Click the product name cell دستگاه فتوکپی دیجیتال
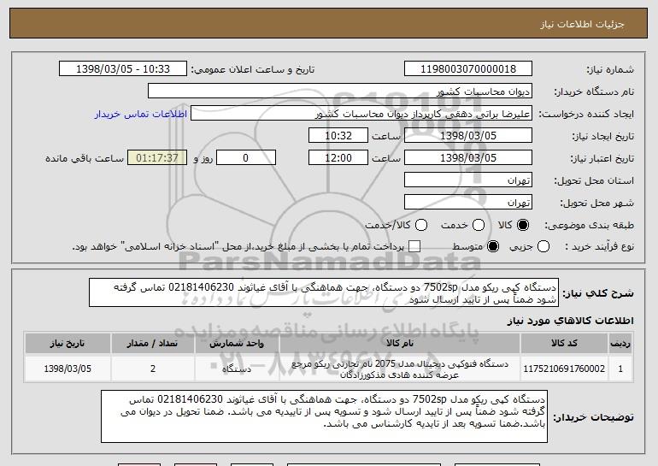This screenshot has height=466, width=658. click(x=400, y=369)
